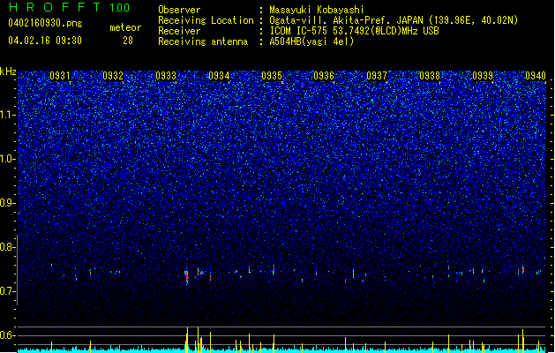Click antenna value A504HB(yagi 4el)

(x=311, y=41)
